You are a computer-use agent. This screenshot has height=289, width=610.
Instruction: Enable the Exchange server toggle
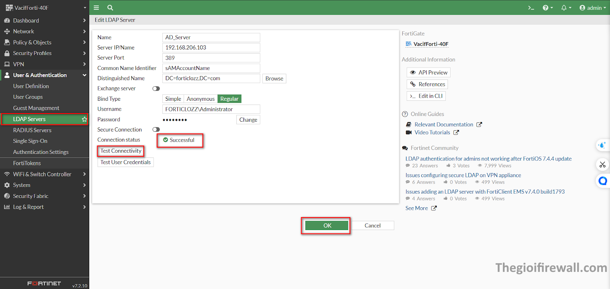(x=156, y=89)
